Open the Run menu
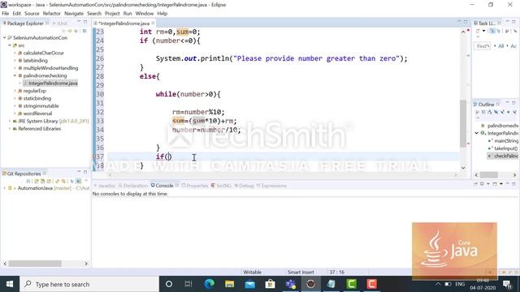This screenshot has height=292, width=520. click(x=128, y=14)
